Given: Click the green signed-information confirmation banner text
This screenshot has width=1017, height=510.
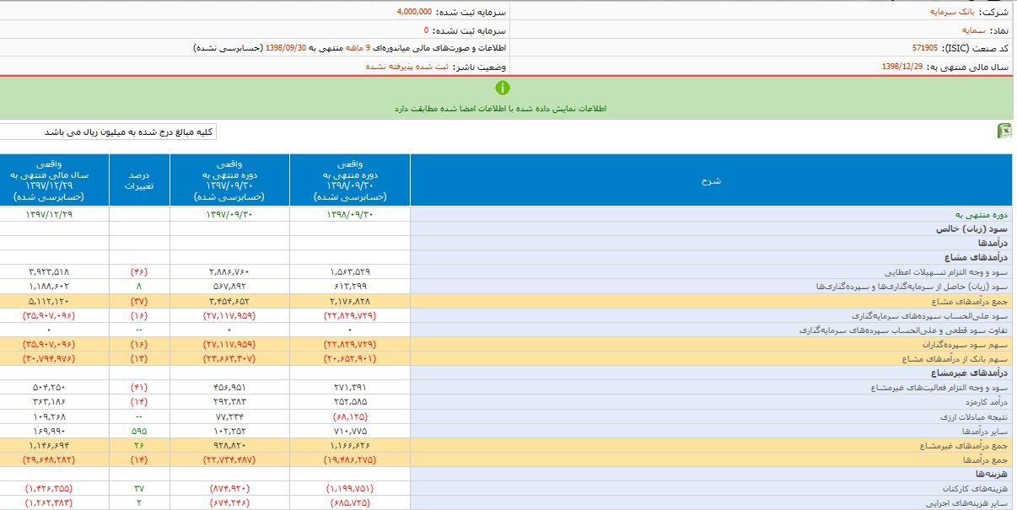Looking at the screenshot, I should (x=502, y=109).
